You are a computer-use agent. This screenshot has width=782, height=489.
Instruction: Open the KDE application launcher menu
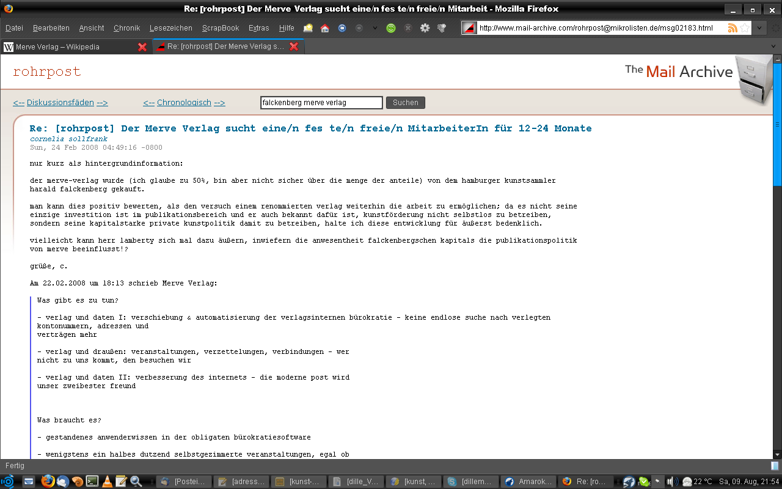pos(9,481)
